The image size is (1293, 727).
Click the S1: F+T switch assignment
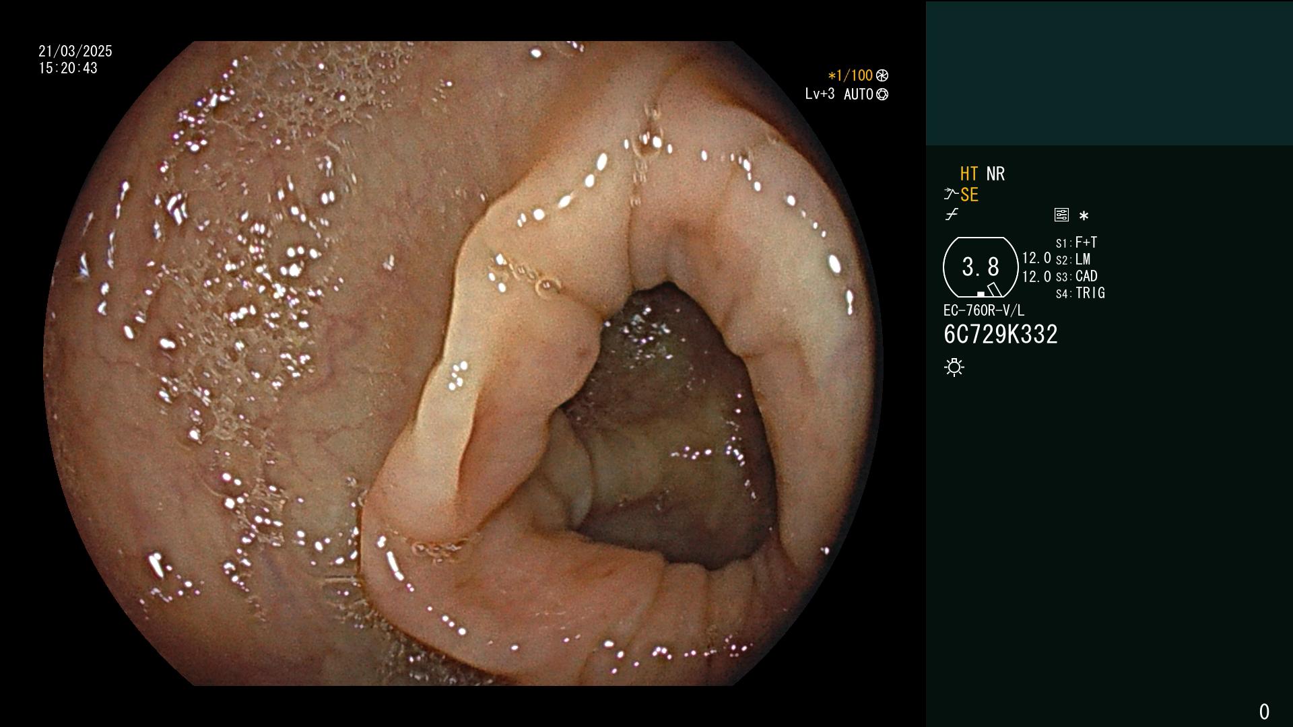[x=1076, y=242]
